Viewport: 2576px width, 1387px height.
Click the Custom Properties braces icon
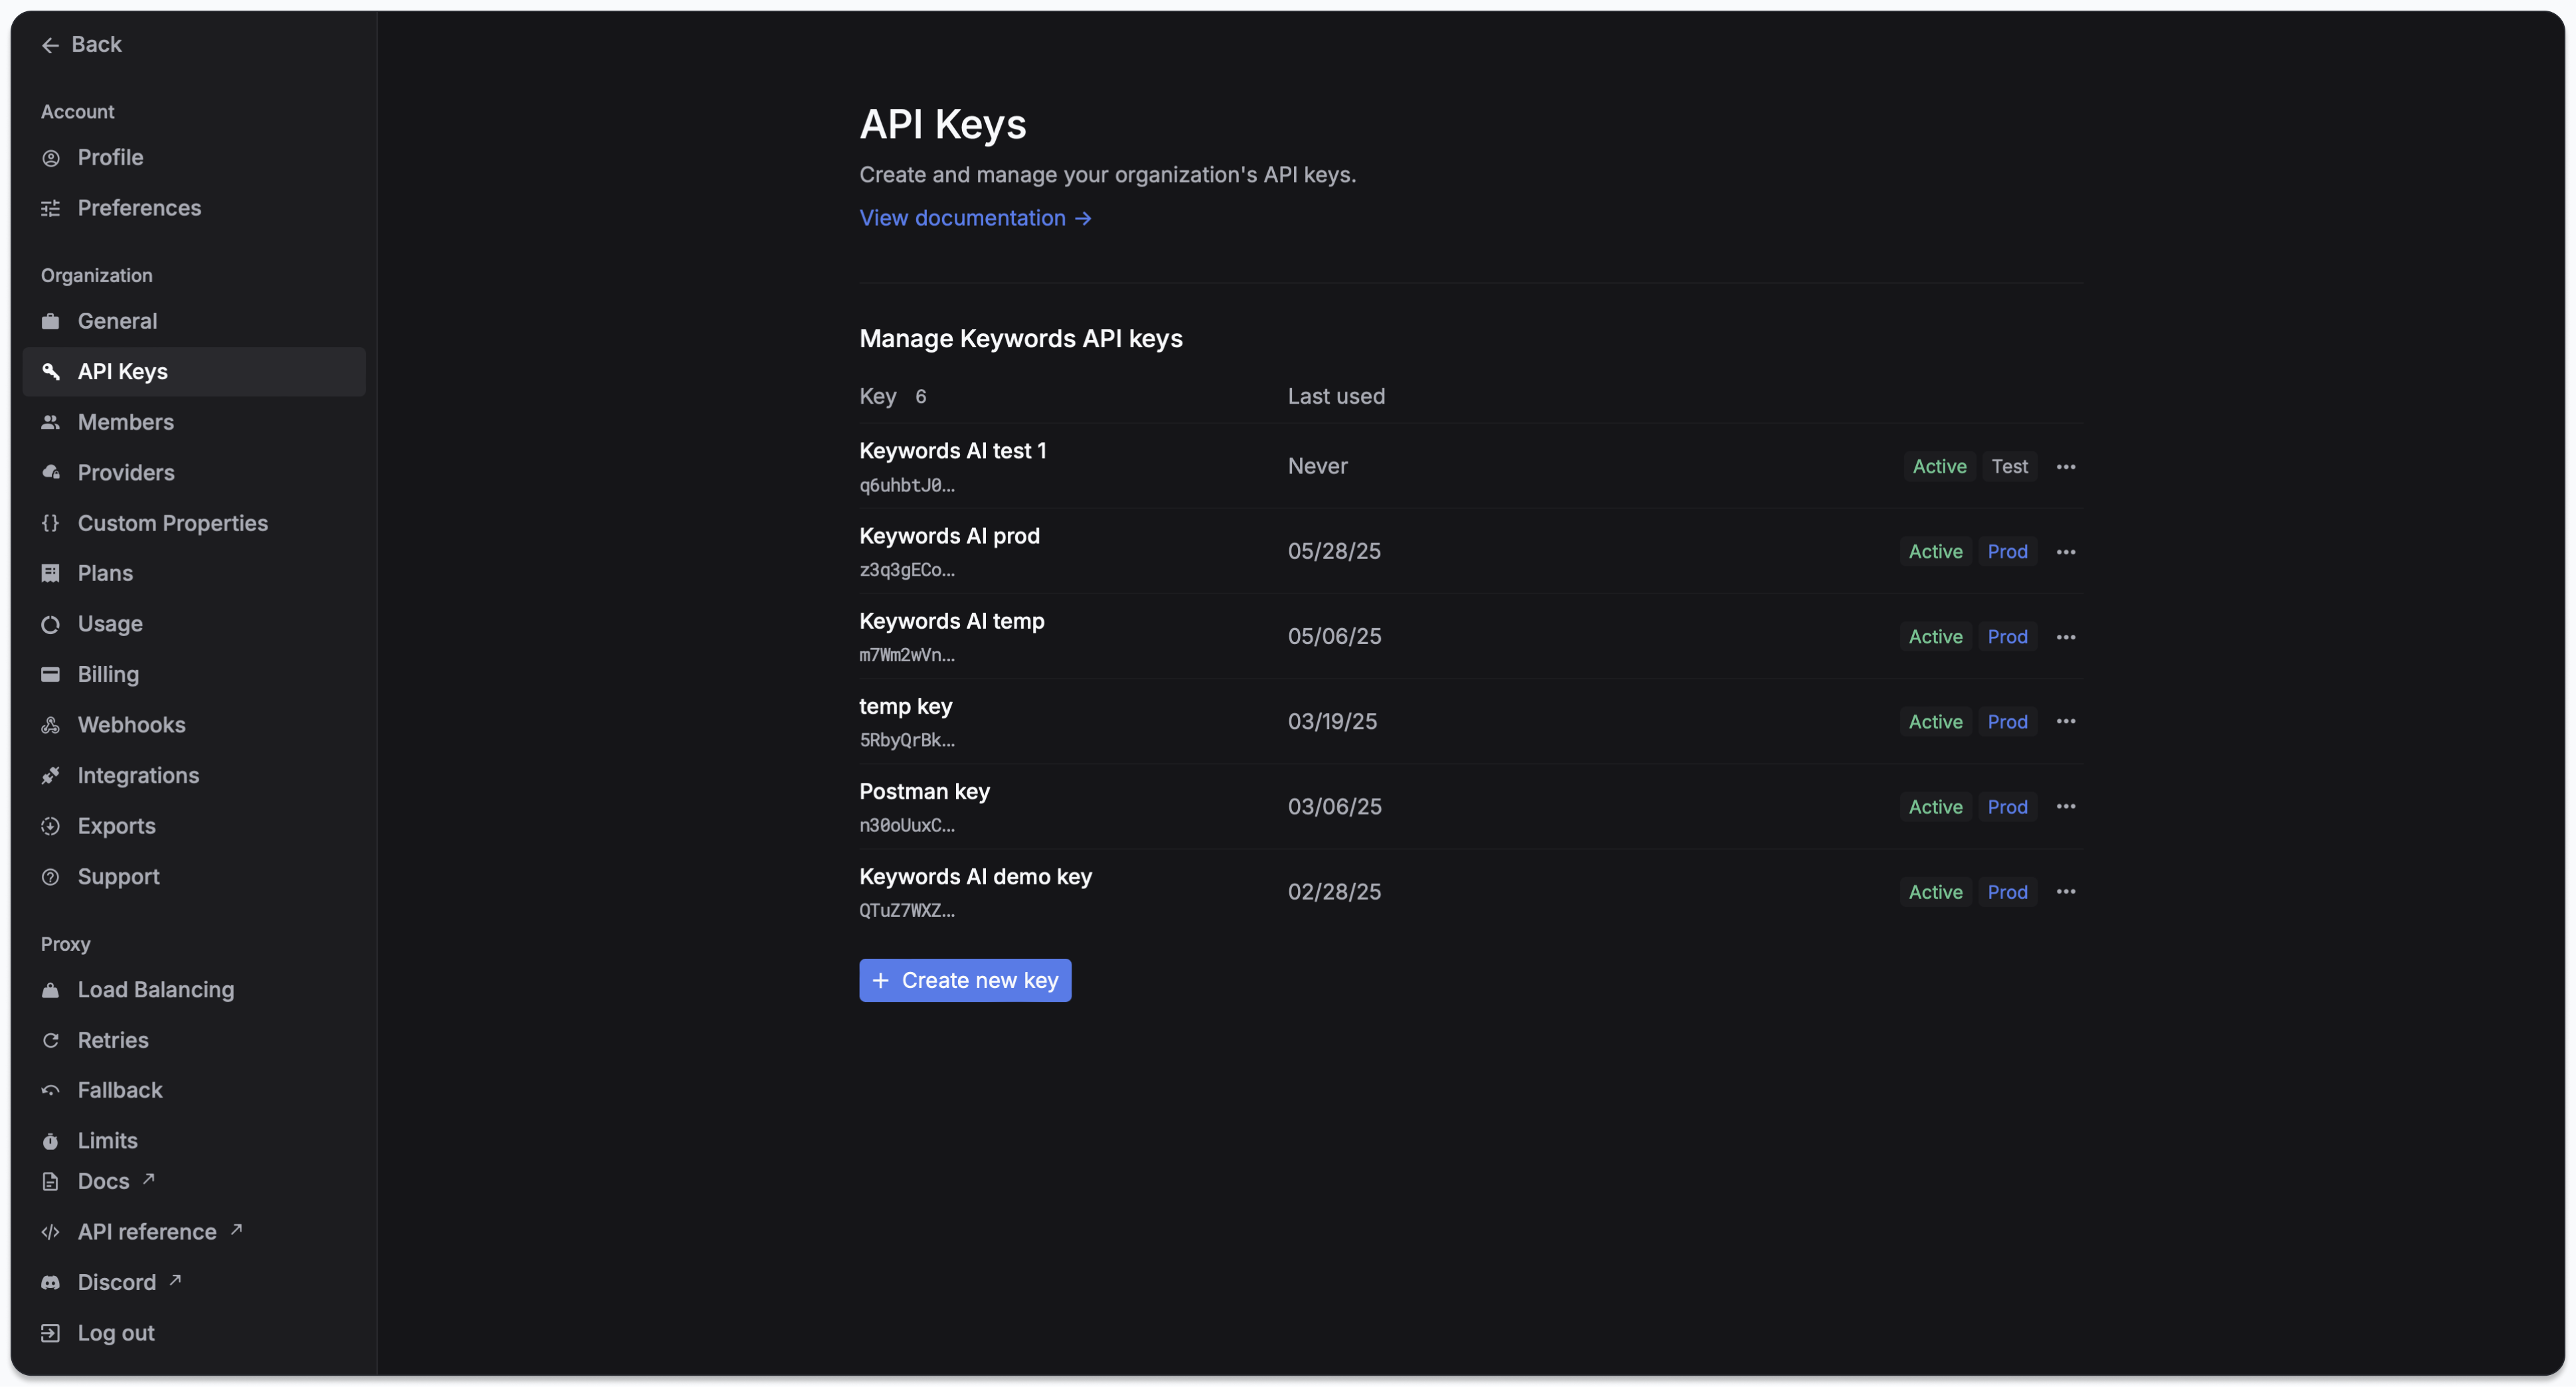pos(50,523)
